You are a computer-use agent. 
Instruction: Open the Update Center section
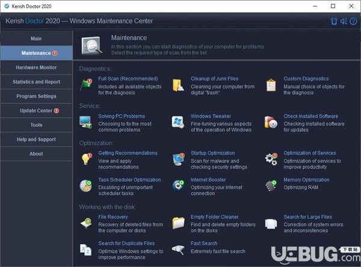pyautogui.click(x=36, y=111)
